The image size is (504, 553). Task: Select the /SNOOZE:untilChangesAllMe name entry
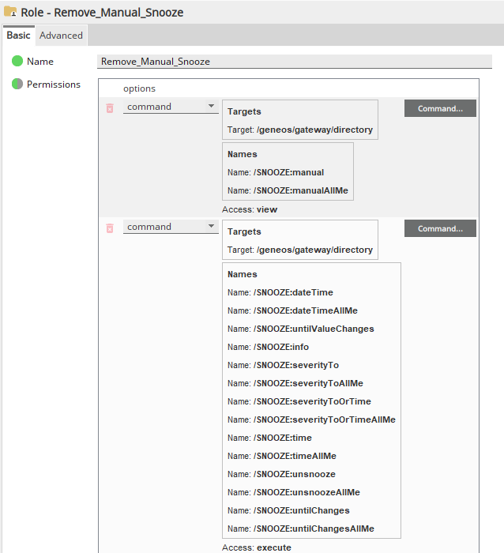(301, 529)
